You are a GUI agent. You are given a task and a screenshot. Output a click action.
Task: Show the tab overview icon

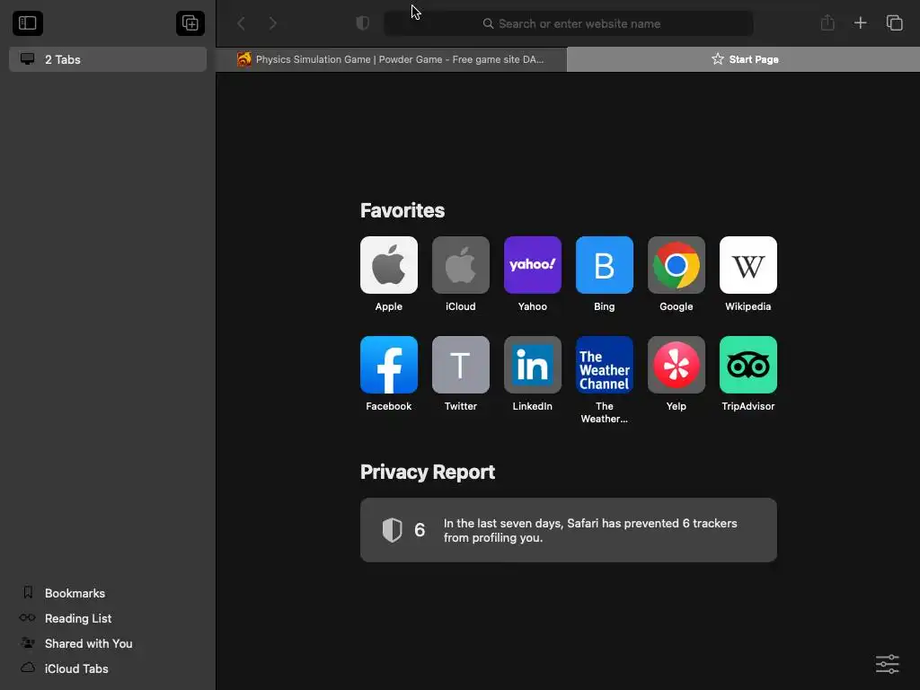894,22
